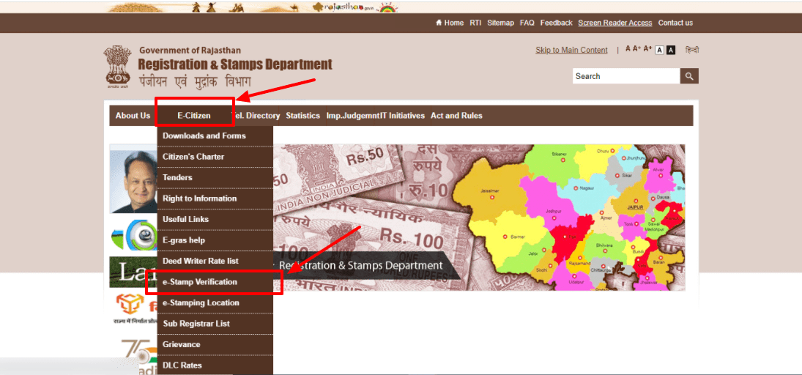802x375 pixels.
Task: Select the medium font size A+
Action: 636,49
